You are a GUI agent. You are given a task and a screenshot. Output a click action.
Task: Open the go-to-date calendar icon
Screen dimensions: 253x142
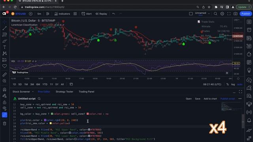pos(71,84)
